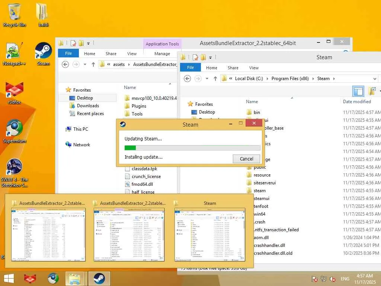This screenshot has width=381, height=286.
Task: Click the muted volume tray icon
Action: click(x=332, y=279)
